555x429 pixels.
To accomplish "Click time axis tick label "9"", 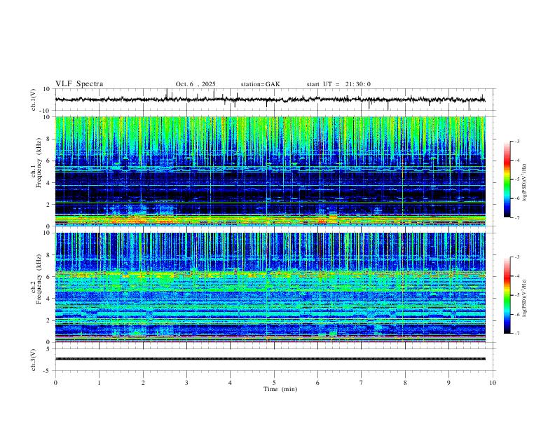I will click(x=448, y=383).
